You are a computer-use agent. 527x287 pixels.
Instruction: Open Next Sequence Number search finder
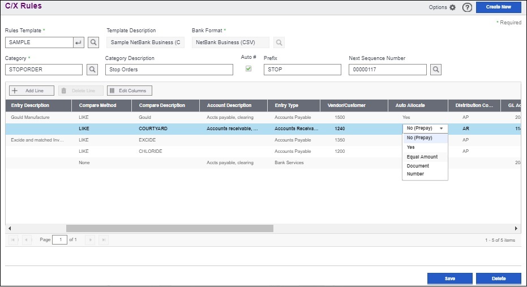[435, 70]
